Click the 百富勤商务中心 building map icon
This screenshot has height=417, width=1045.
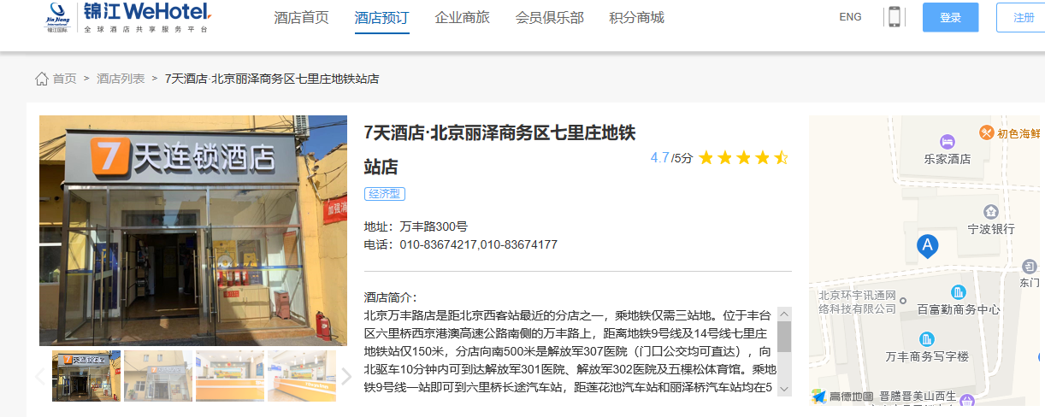tap(958, 292)
